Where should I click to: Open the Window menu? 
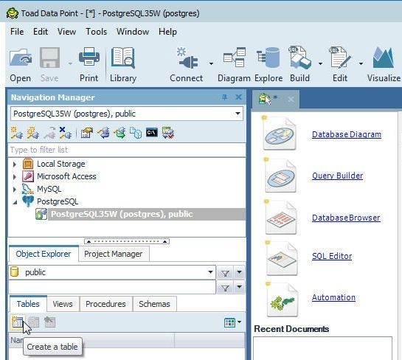(133, 32)
